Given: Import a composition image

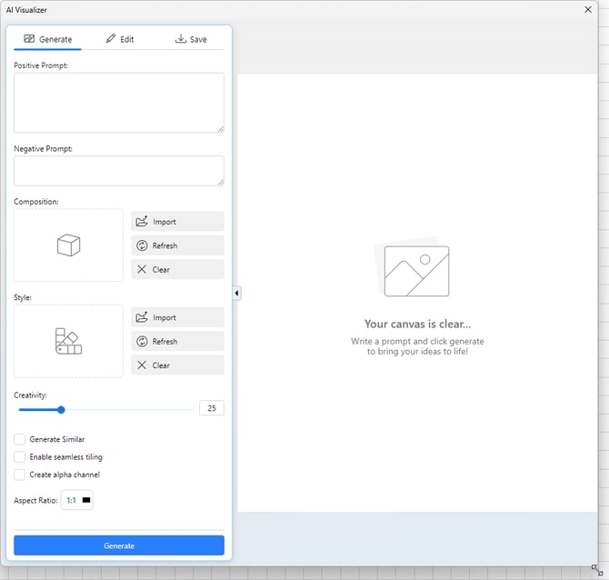Looking at the screenshot, I should point(177,222).
